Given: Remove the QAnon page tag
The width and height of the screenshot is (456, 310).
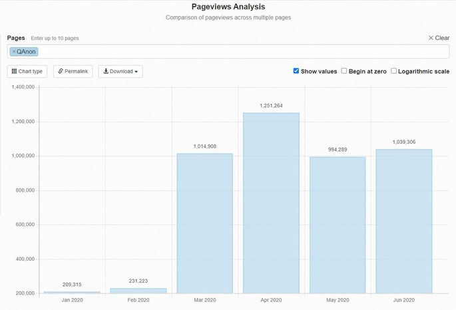Looking at the screenshot, I should tap(14, 52).
